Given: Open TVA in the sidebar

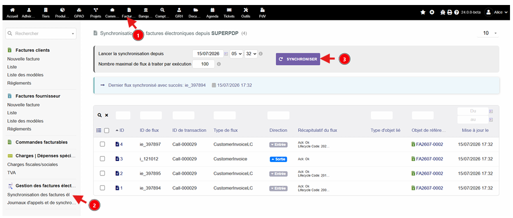Looking at the screenshot, I should (x=11, y=172).
